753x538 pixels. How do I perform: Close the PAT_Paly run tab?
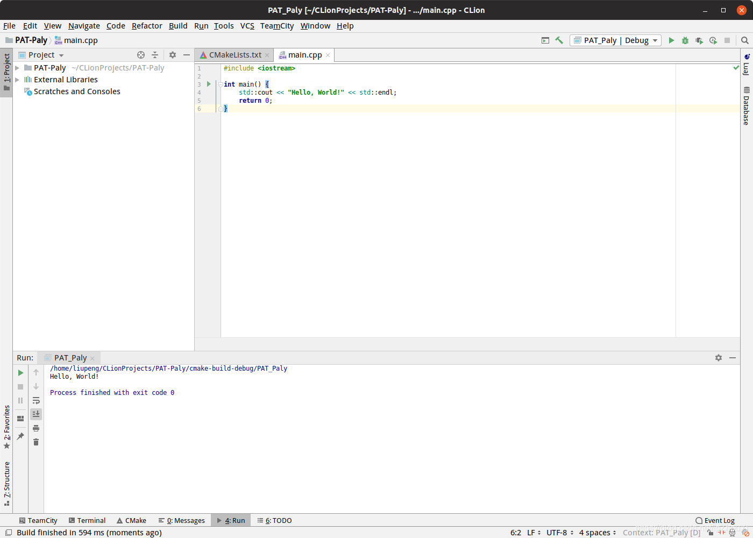[x=93, y=358]
